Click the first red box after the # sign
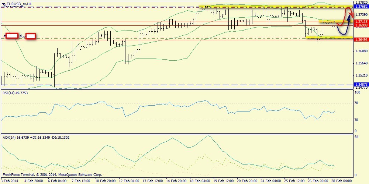Image resolution: width=369 pixels, height=184 pixels. coord(12,36)
